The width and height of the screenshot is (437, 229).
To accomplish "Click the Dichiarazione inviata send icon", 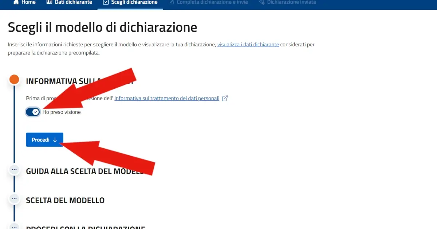I will click(261, 2).
